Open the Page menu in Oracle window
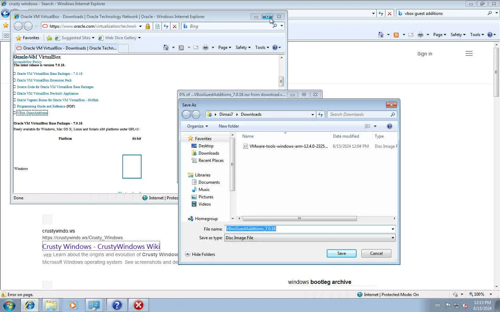Image resolution: width=500 pixels, height=312 pixels. pyautogui.click(x=225, y=47)
